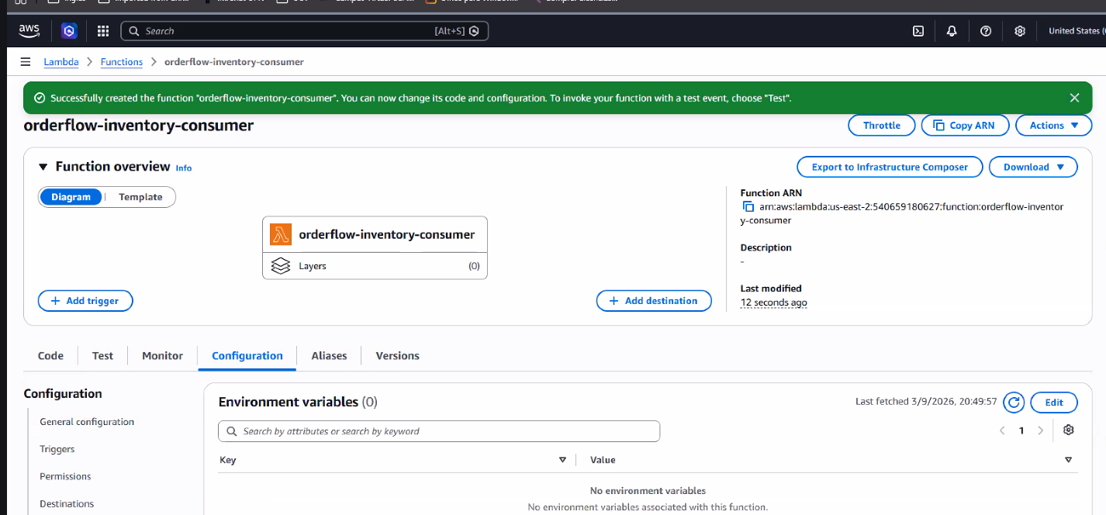Click the 'No environment variables' message
This screenshot has width=1106, height=515.
click(648, 490)
